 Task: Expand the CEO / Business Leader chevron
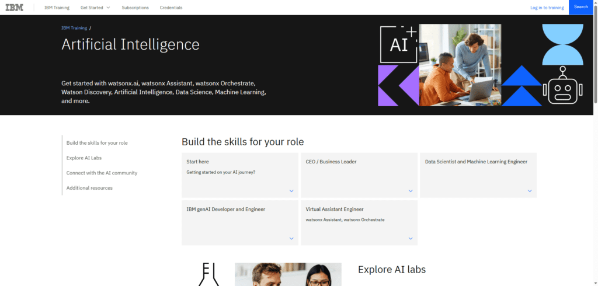tap(411, 191)
